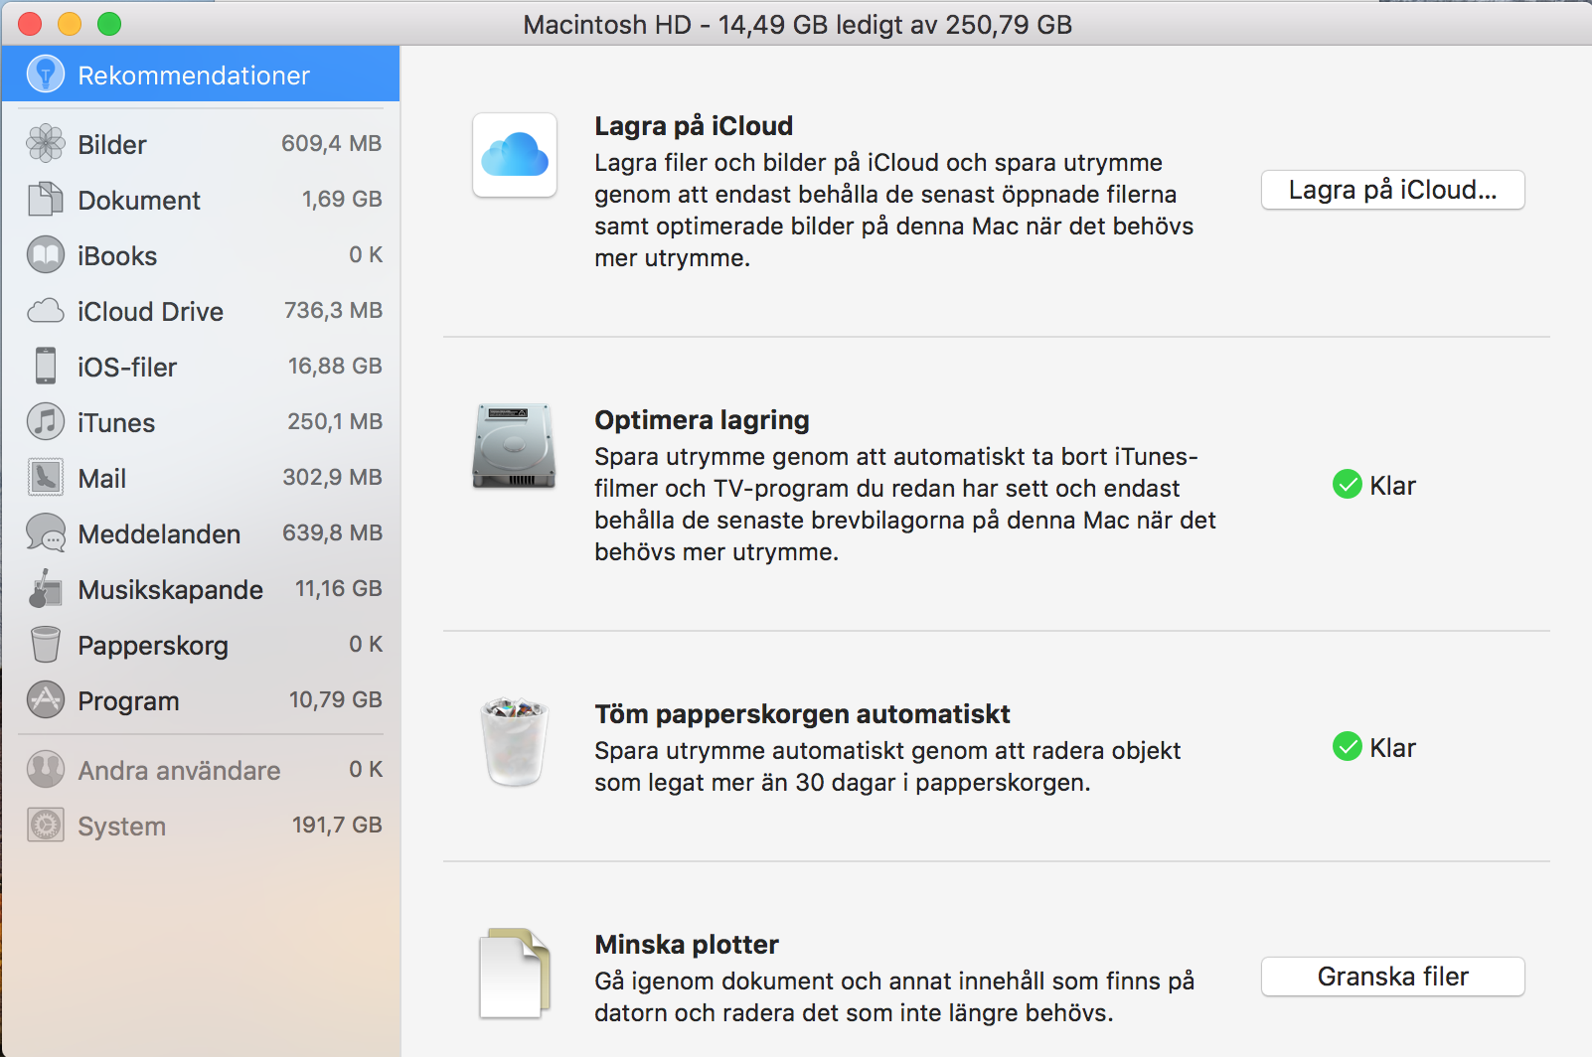Click the Papperskorg trash icon in sidebar
Screen dimensions: 1592x1057
[46, 645]
